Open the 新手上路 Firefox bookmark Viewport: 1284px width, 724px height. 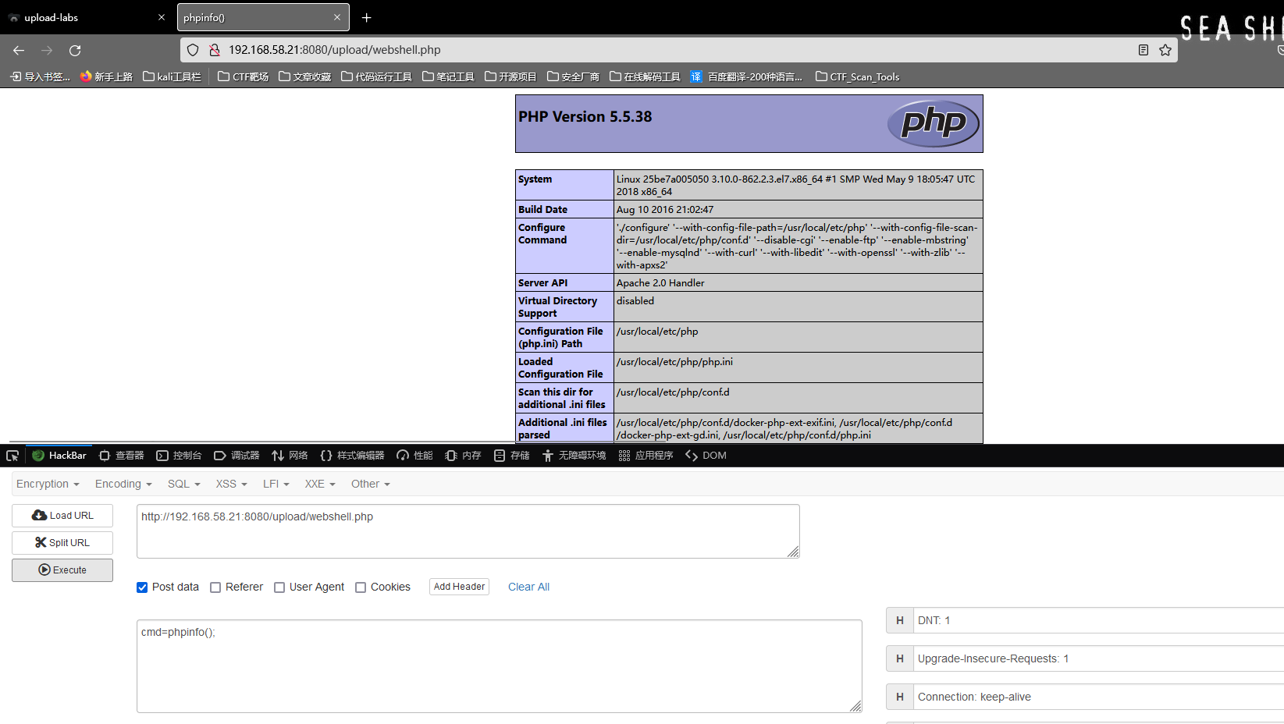pos(106,76)
